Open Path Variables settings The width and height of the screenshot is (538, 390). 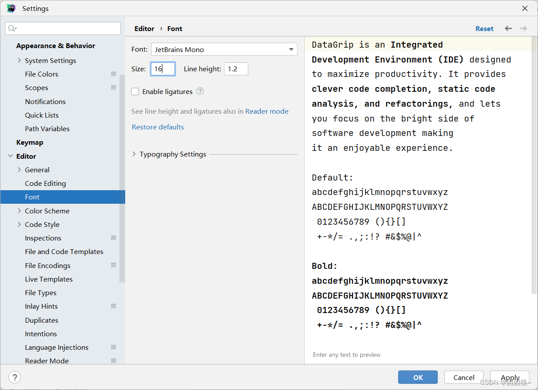[47, 129]
